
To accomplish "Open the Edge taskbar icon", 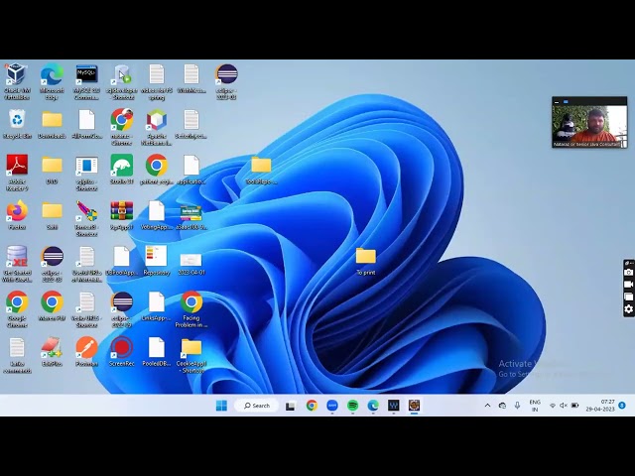I will [373, 406].
